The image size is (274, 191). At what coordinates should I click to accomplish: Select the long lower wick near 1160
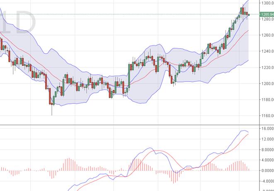click(52, 111)
